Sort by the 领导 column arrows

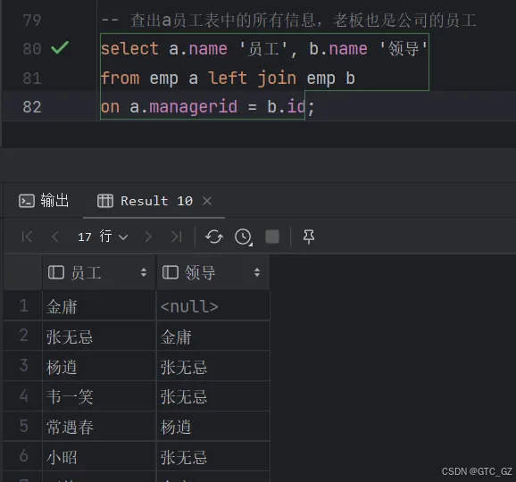click(x=257, y=272)
